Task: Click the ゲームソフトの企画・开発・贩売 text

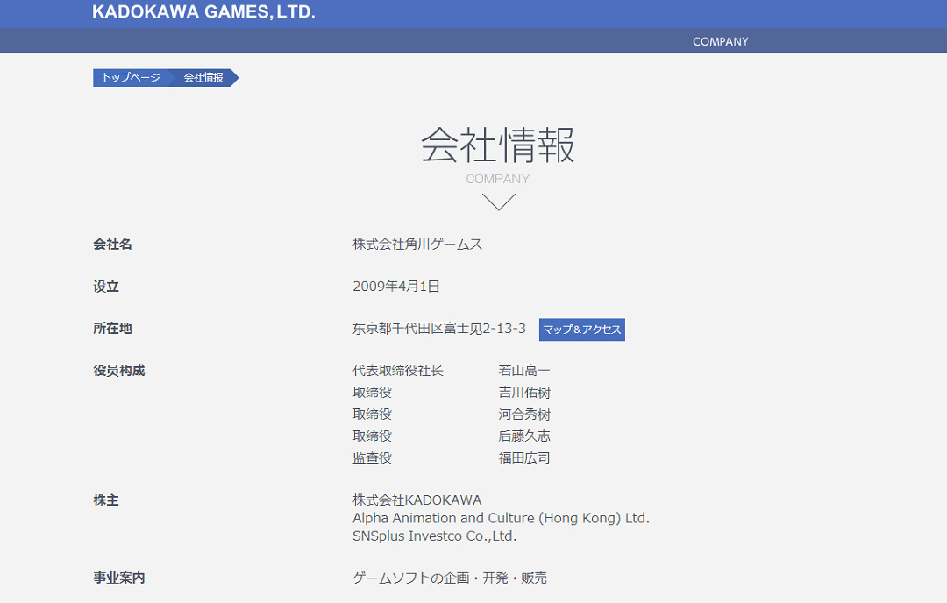Action: pos(449,578)
